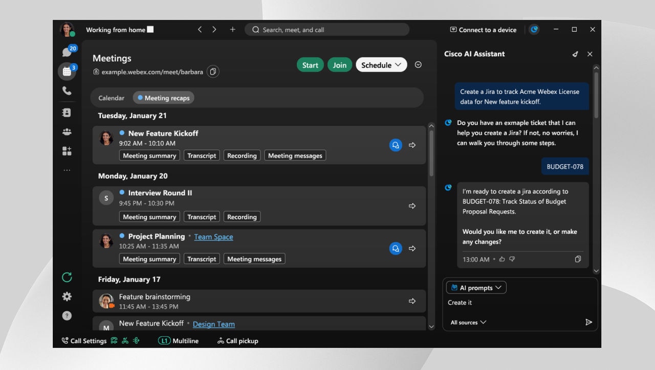Give thumbs down to the AI response
The image size is (655, 370).
coord(512,259)
